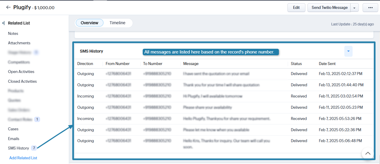The width and height of the screenshot is (380, 164).
Task: Click the Add Related List link
Action: tap(23, 158)
